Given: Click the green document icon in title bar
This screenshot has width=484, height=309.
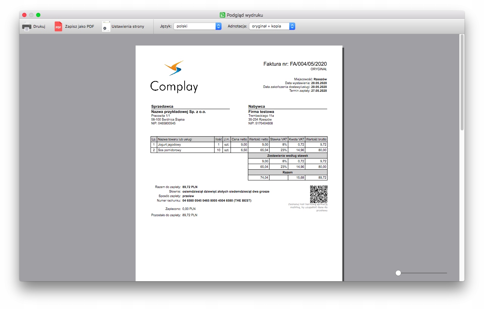Looking at the screenshot, I should point(223,15).
